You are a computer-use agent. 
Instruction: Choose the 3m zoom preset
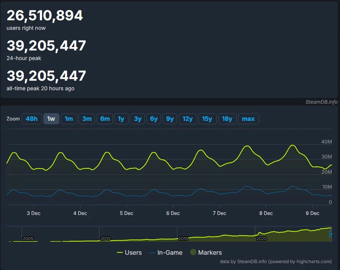coord(87,119)
